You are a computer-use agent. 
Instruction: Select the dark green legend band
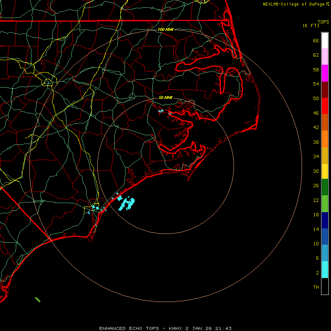click(325, 187)
